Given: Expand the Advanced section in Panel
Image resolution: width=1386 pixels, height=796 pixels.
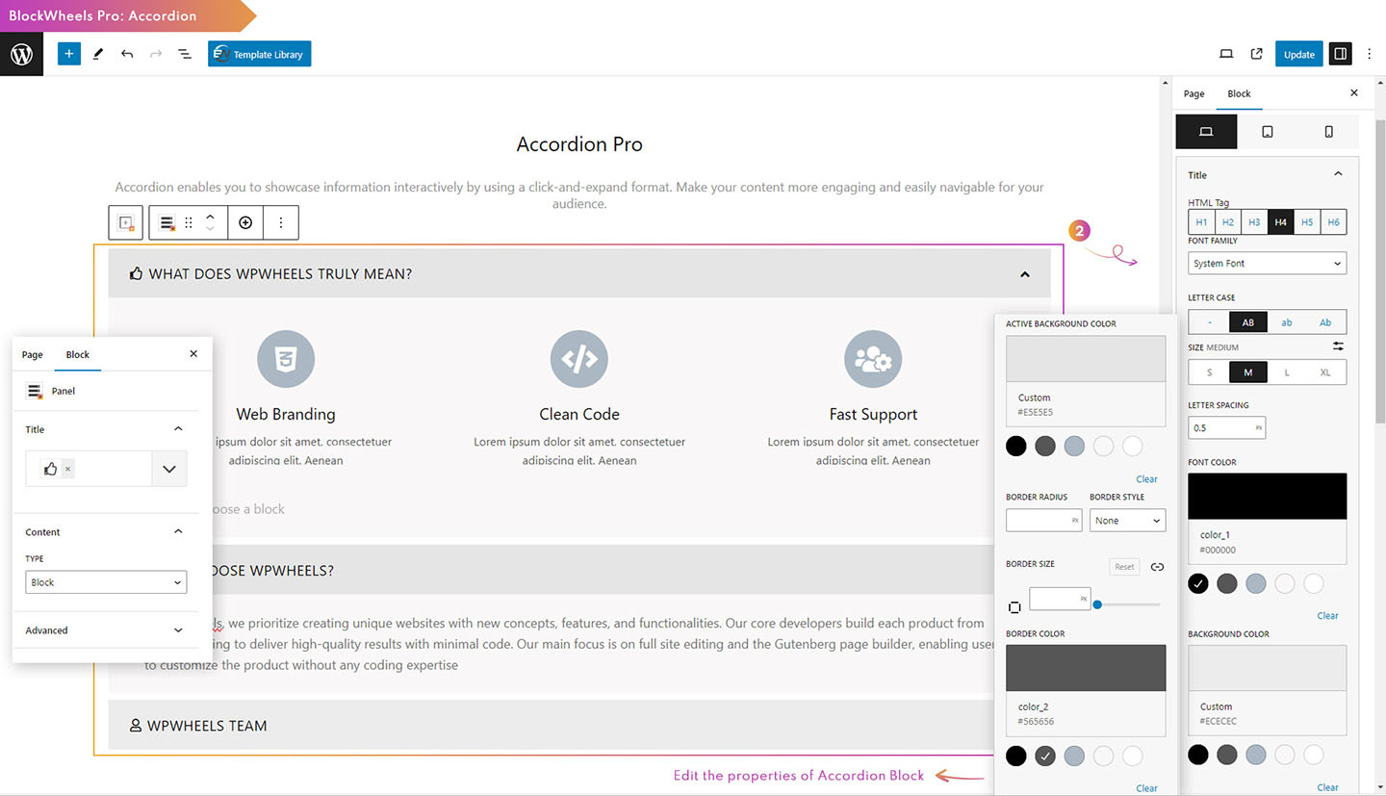Looking at the screenshot, I should (x=104, y=630).
